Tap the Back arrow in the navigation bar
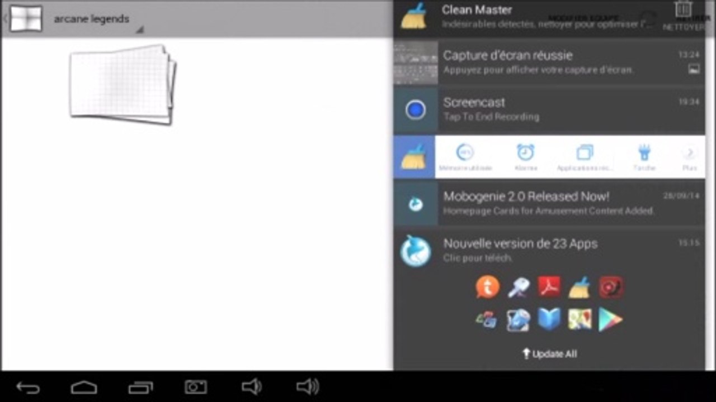This screenshot has height=402, width=716. (x=28, y=387)
